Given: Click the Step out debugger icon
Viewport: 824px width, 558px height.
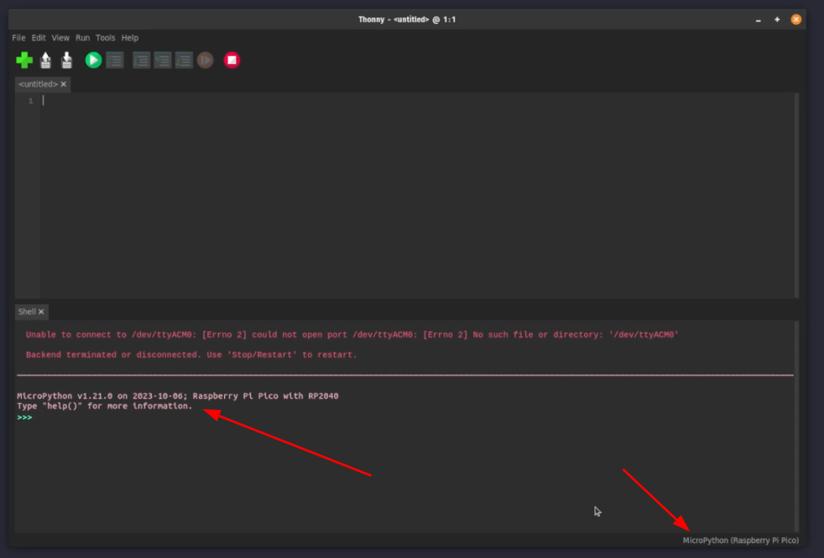Looking at the screenshot, I should pos(184,60).
